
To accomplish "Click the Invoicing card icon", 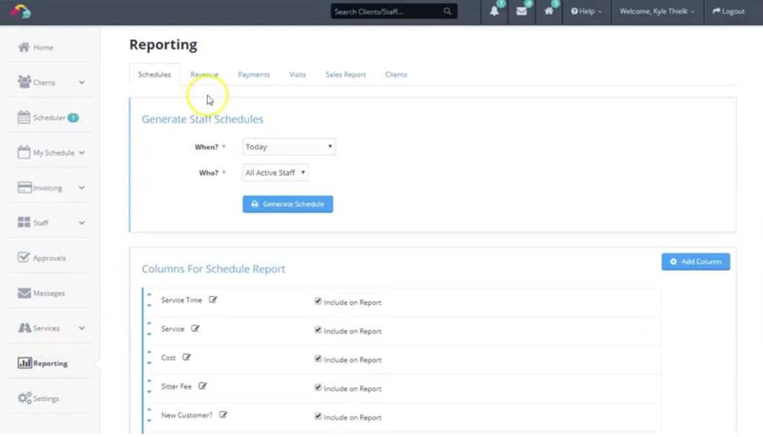I will click(25, 188).
